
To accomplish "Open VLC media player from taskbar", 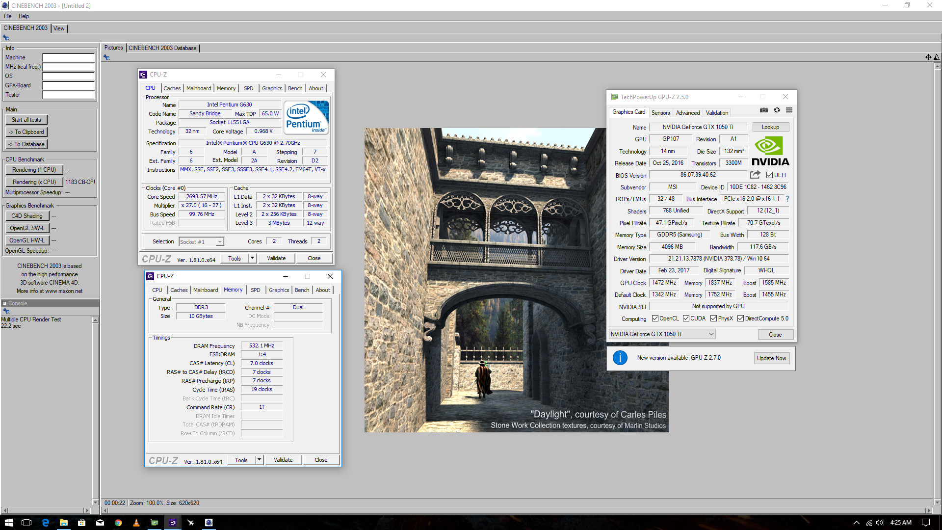I will (x=136, y=523).
